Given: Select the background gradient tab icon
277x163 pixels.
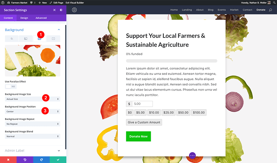Looking at the screenshot, I should 25,39.
